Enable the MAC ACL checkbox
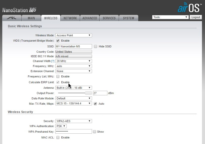 point(58,137)
